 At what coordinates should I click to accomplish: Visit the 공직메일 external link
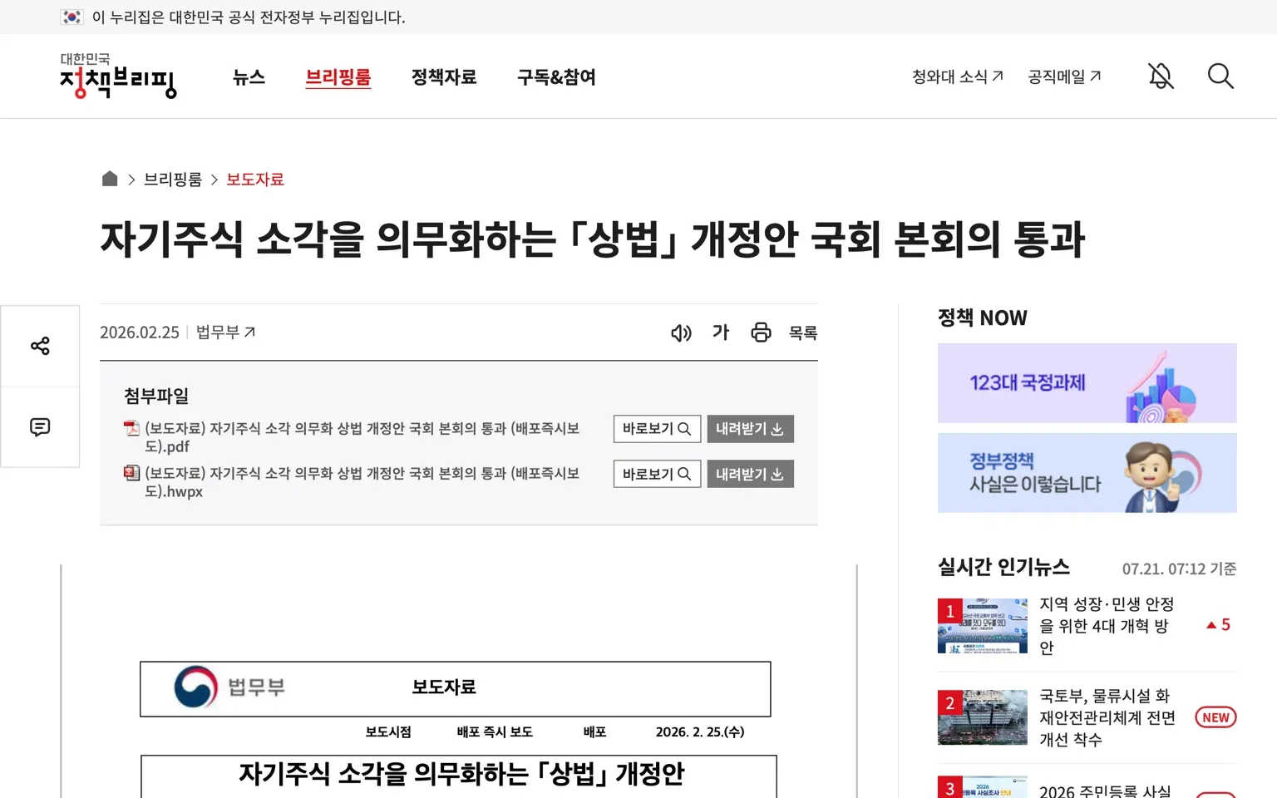(x=1064, y=76)
